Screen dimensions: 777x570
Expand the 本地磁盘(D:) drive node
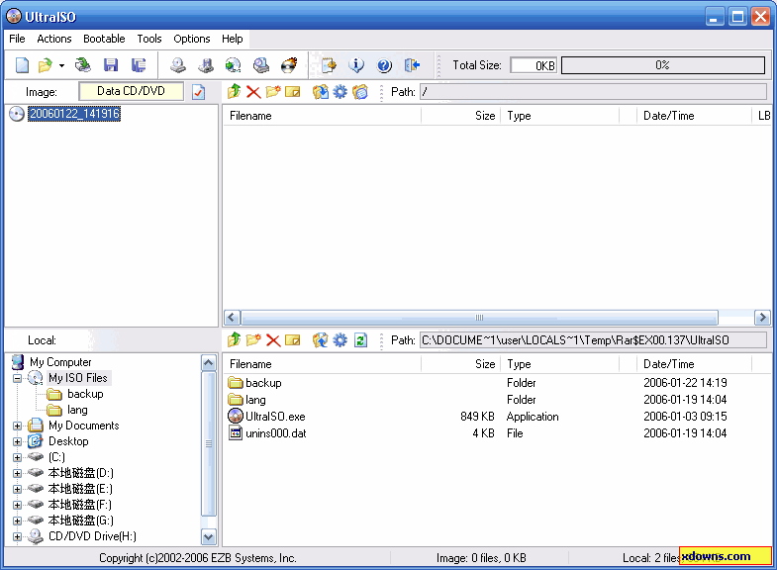(x=18, y=473)
